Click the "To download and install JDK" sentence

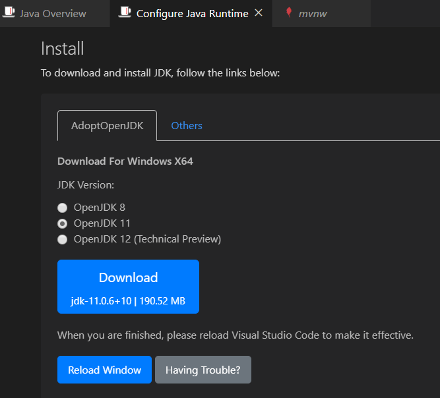[160, 73]
